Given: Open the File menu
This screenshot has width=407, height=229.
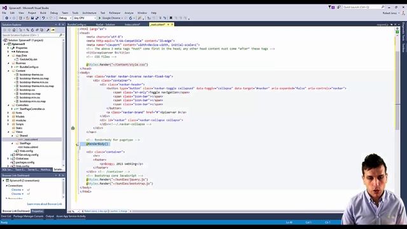Looking at the screenshot, I should 4,13.
